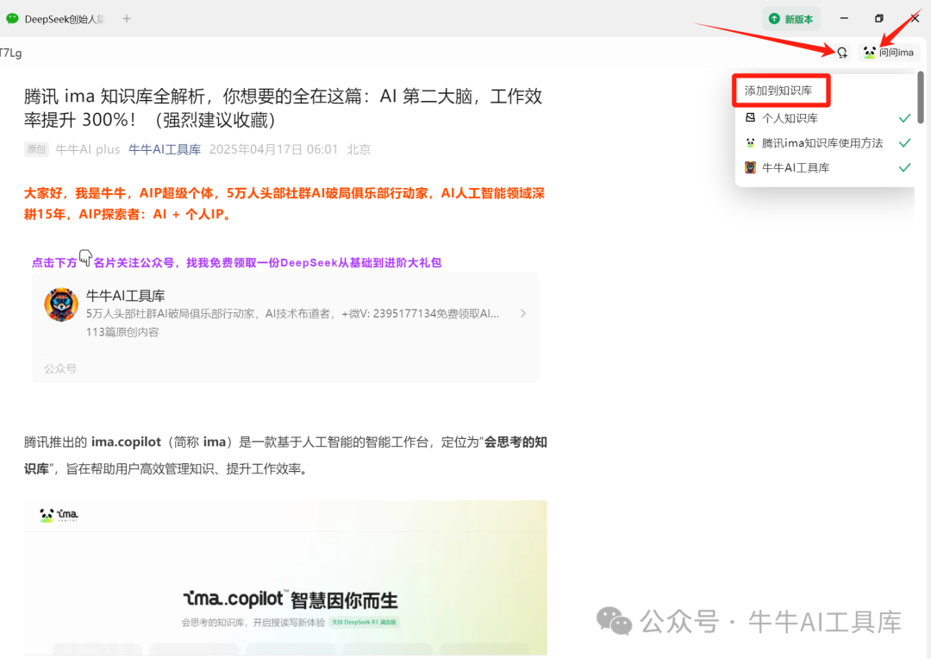Open a new tab with plus icon
The height and width of the screenshot is (659, 931).
[x=127, y=19]
